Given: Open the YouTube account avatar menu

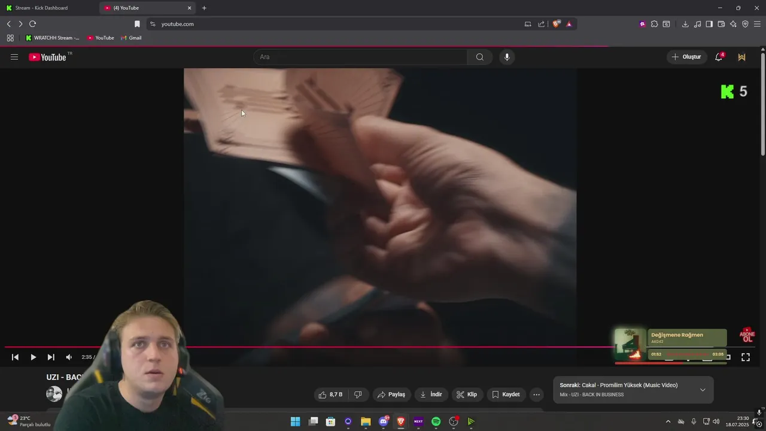Looking at the screenshot, I should tap(742, 57).
